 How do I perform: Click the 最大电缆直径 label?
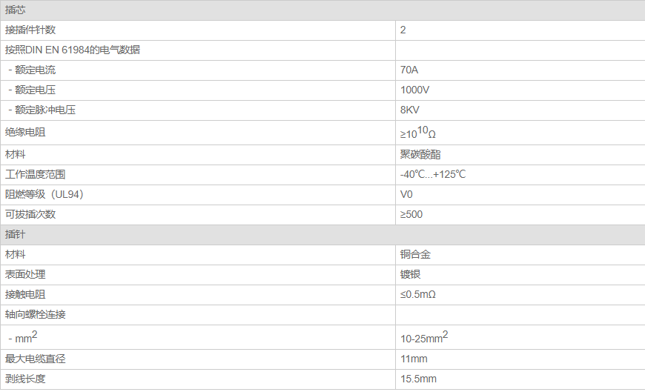pos(35,359)
